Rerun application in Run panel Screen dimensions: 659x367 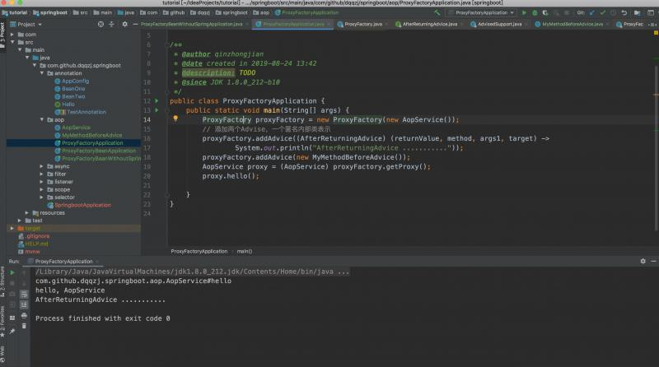click(12, 272)
